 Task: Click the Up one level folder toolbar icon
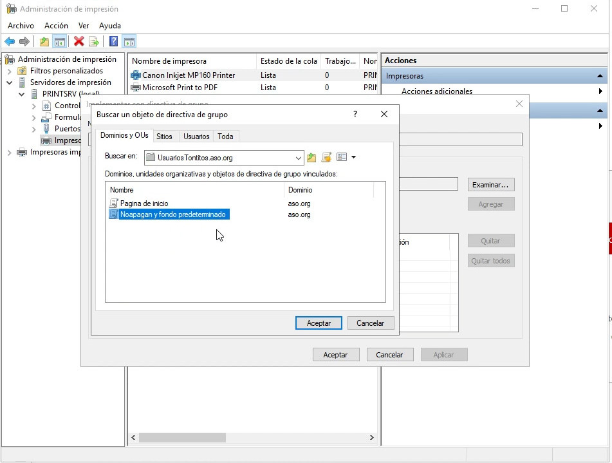pyautogui.click(x=44, y=42)
